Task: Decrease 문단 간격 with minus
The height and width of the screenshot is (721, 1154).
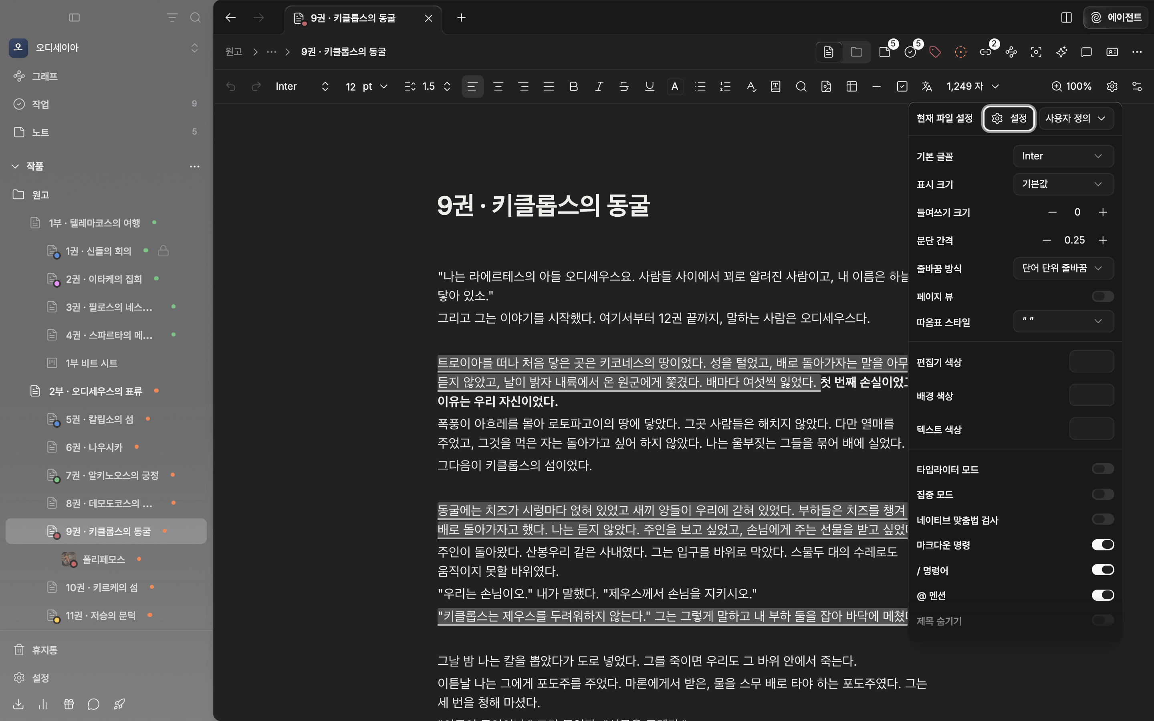Action: [1047, 240]
